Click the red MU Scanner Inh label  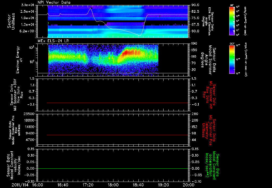209,95
